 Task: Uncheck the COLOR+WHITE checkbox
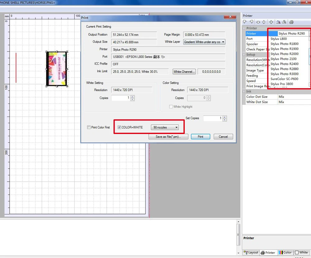119,127
